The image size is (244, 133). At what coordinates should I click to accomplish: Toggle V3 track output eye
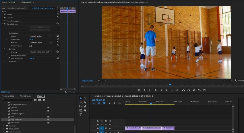110,121
